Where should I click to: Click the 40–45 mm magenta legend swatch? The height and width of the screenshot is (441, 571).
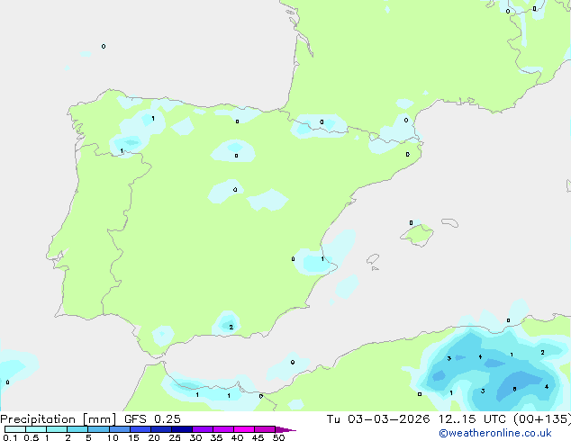(244, 429)
